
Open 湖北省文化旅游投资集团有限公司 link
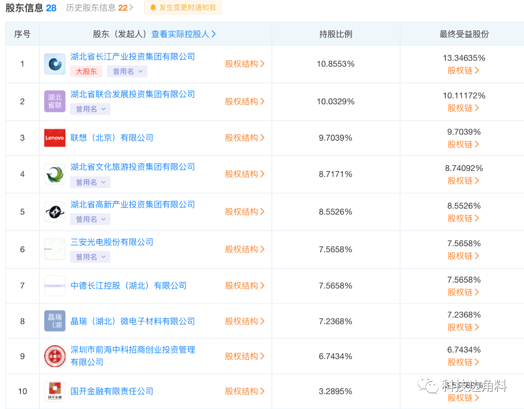pos(133,167)
